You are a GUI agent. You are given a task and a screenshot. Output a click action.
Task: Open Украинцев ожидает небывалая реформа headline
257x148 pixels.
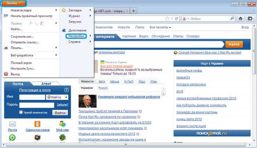pyautogui.click(x=129, y=97)
